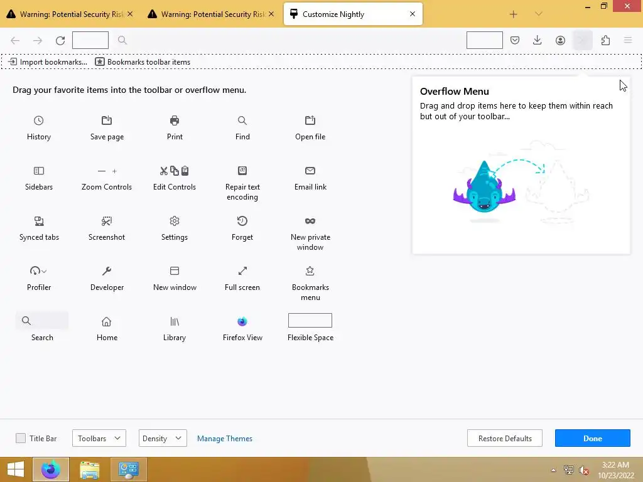Click the Home house icon
This screenshot has height=482, width=643.
(107, 322)
